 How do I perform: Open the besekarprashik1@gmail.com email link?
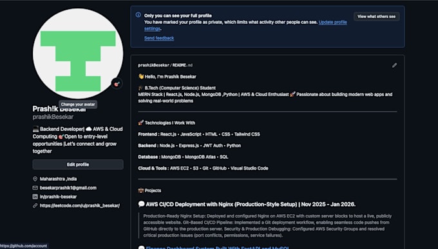pos(68,188)
